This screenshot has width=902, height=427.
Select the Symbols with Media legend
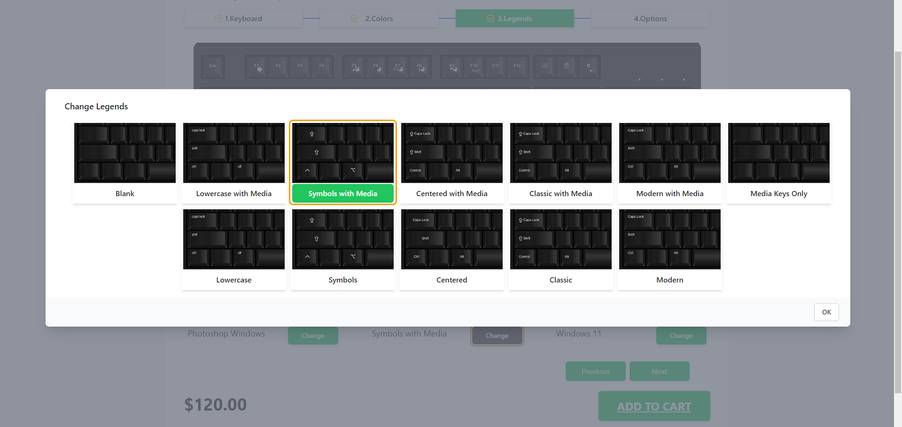(x=343, y=162)
